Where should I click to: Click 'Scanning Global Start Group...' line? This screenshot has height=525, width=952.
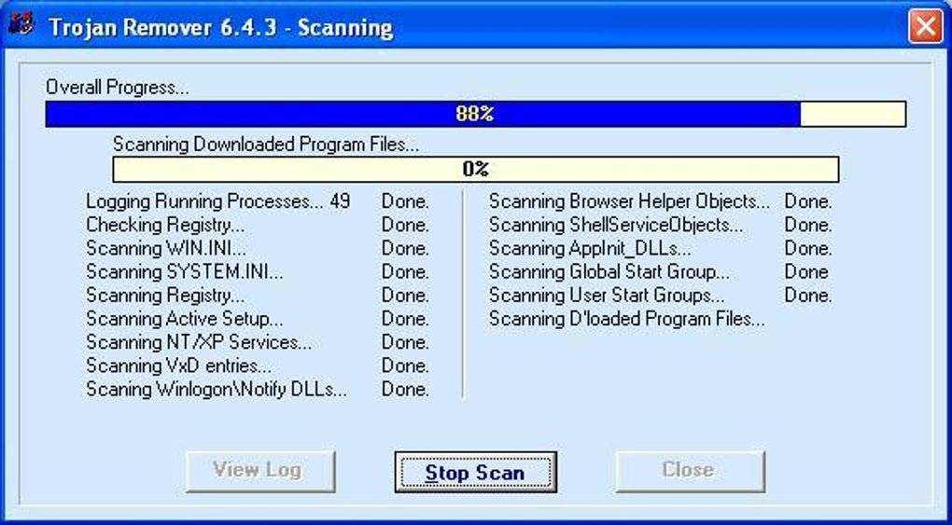609,271
